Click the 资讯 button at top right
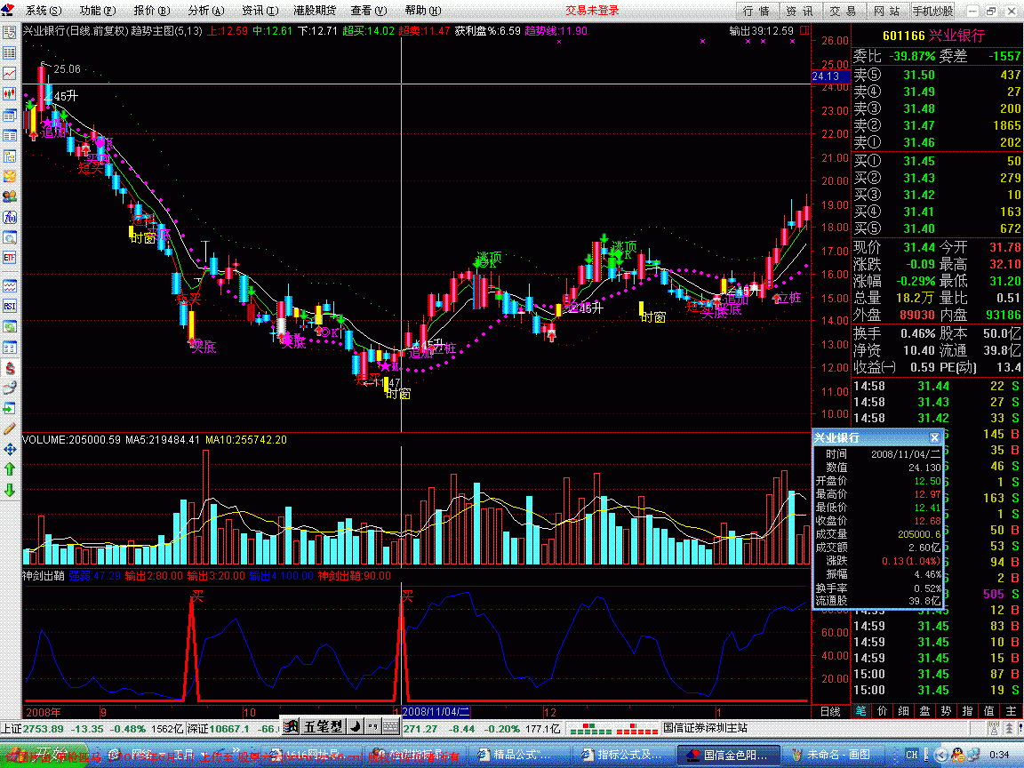The image size is (1024, 768). click(799, 11)
